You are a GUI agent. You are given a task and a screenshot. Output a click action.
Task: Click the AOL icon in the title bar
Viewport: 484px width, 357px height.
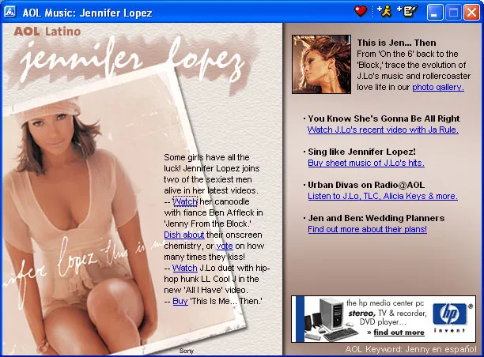click(x=9, y=12)
